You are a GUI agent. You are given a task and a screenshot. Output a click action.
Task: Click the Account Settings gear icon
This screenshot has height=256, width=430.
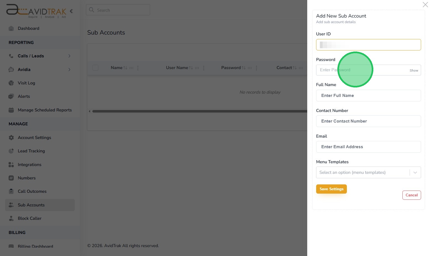(11, 138)
